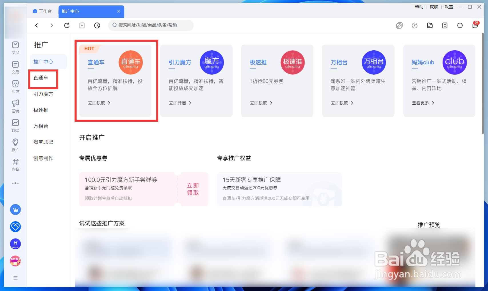This screenshot has height=291, width=488.
Task: Click the 15天新客专享推广保障 benefit card
Action: (x=279, y=189)
